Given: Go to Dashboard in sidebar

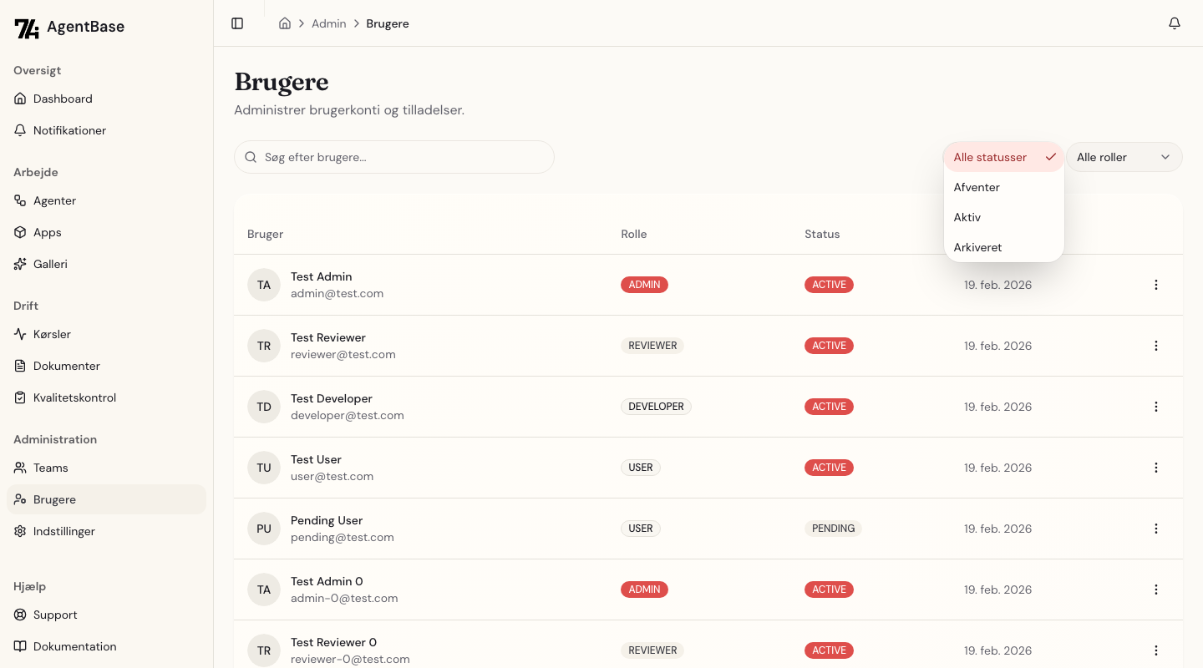Looking at the screenshot, I should [x=63, y=99].
